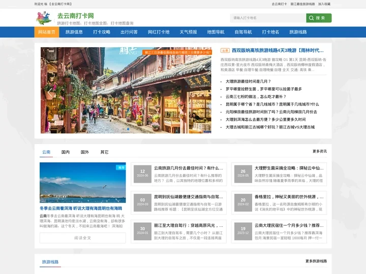
Task: Open 云南大理民宿住一个月多少钱 article
Action: coord(289,225)
